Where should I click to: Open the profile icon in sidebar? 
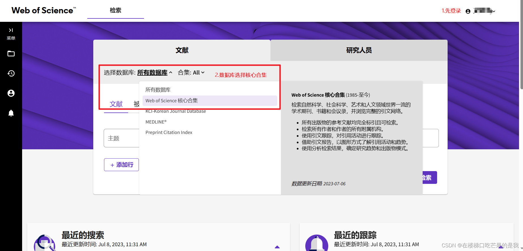click(11, 93)
